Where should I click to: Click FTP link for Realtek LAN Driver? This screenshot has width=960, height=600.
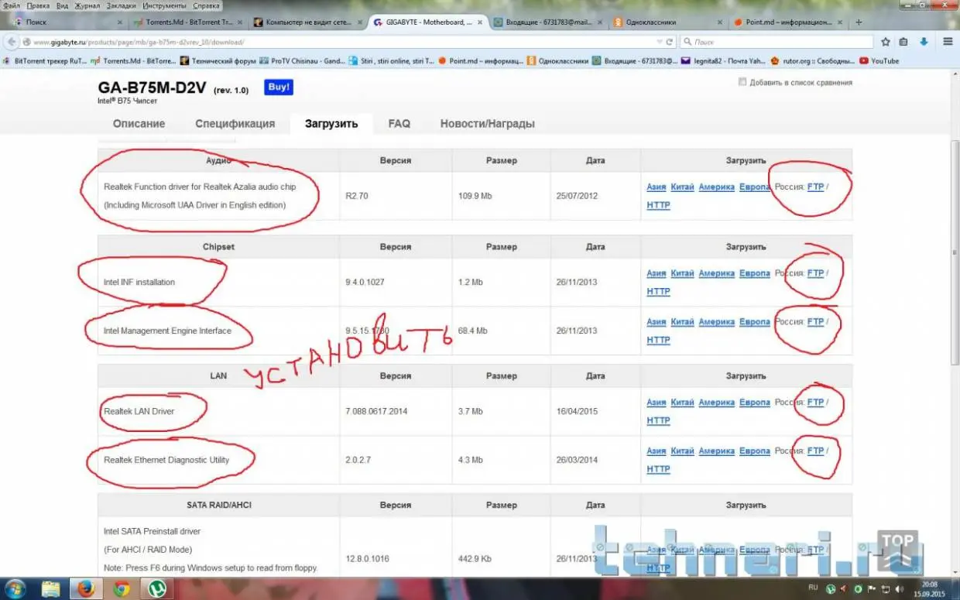coord(815,402)
